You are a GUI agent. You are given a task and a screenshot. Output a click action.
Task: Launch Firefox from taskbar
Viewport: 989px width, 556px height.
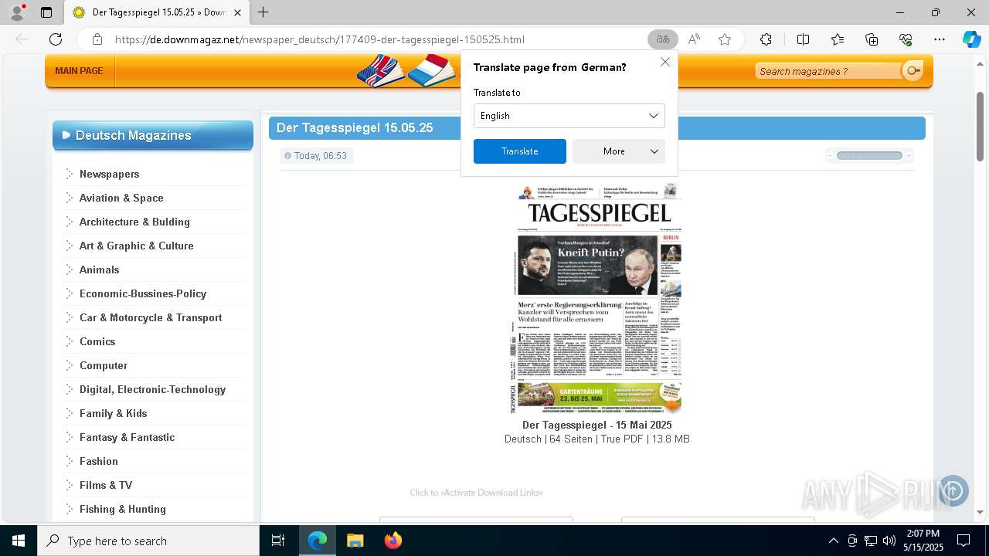(x=393, y=541)
